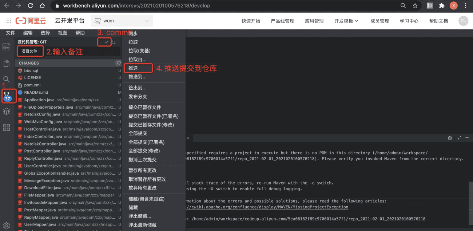Open 快速开始 in top navigation
This screenshot has height=231, width=473.
pos(251,21)
